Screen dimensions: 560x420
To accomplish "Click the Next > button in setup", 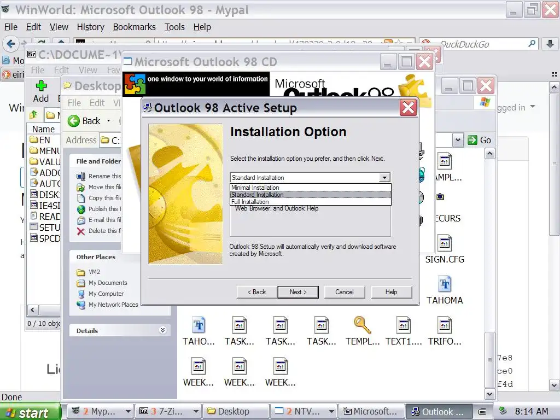I will pos(298,292).
